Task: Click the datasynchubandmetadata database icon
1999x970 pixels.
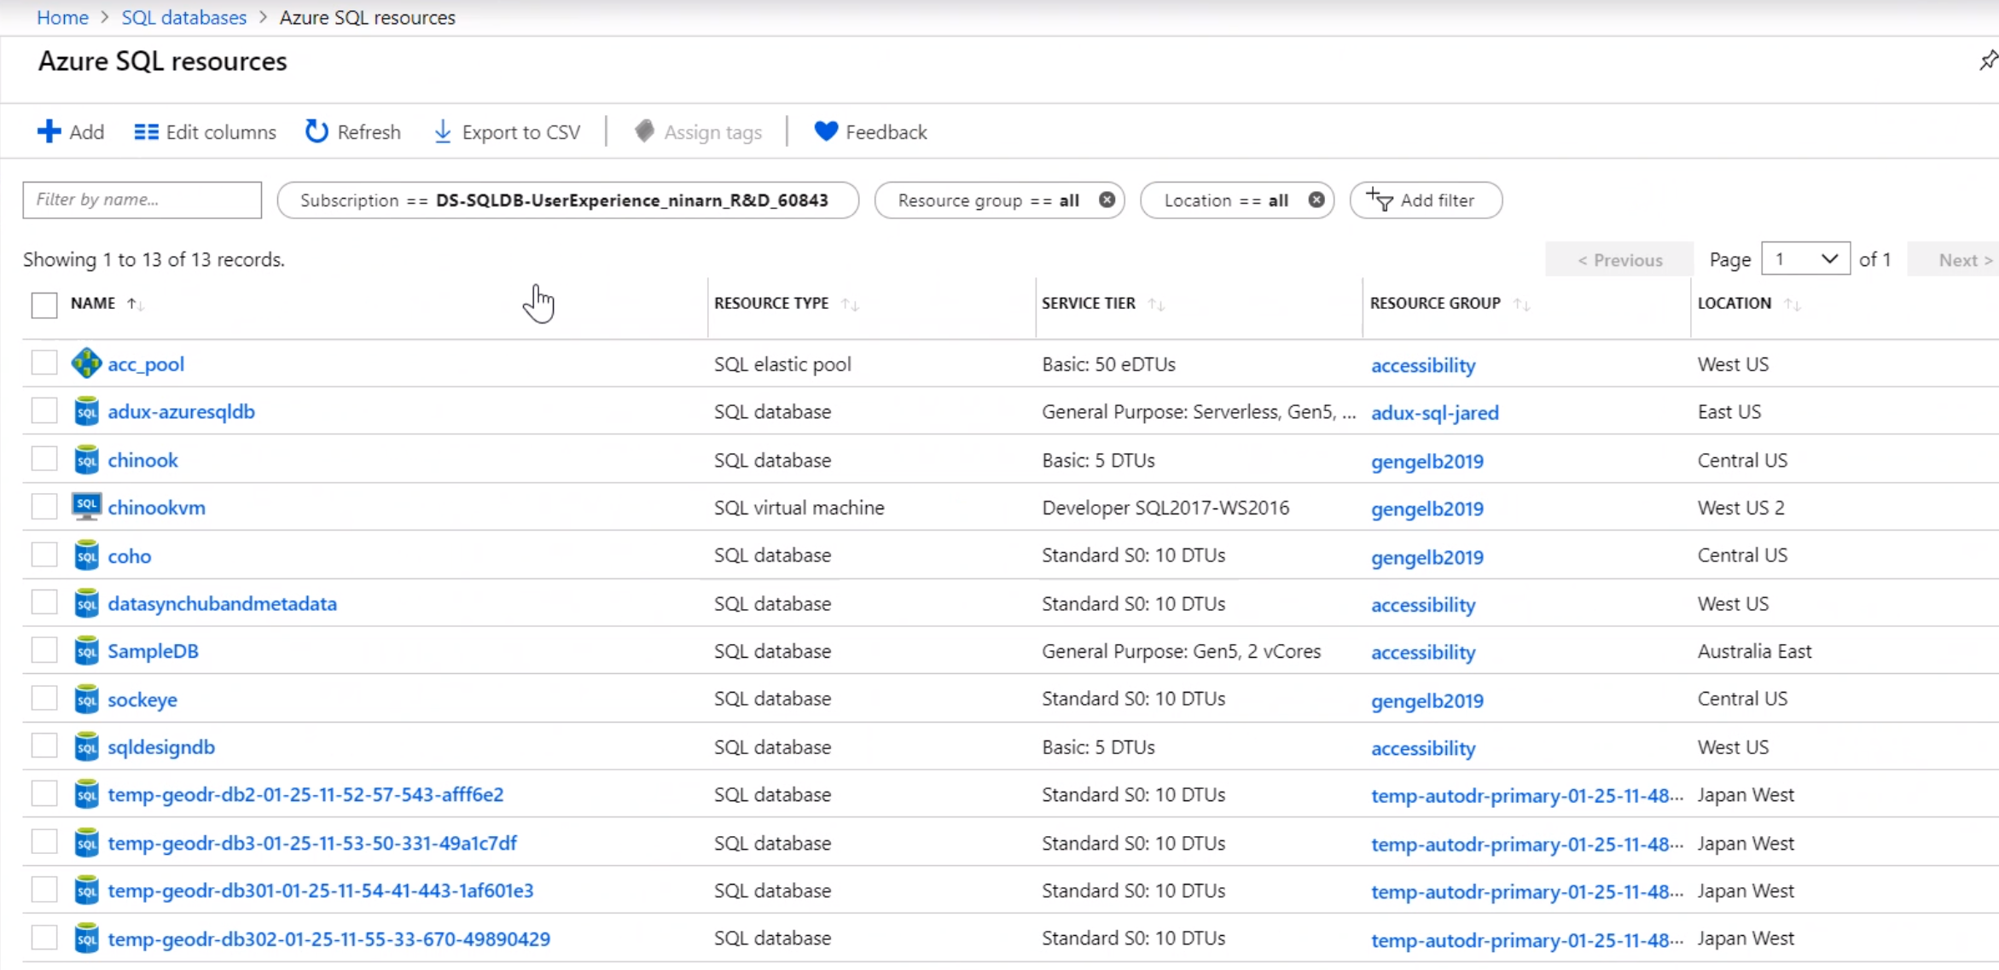Action: click(x=86, y=603)
